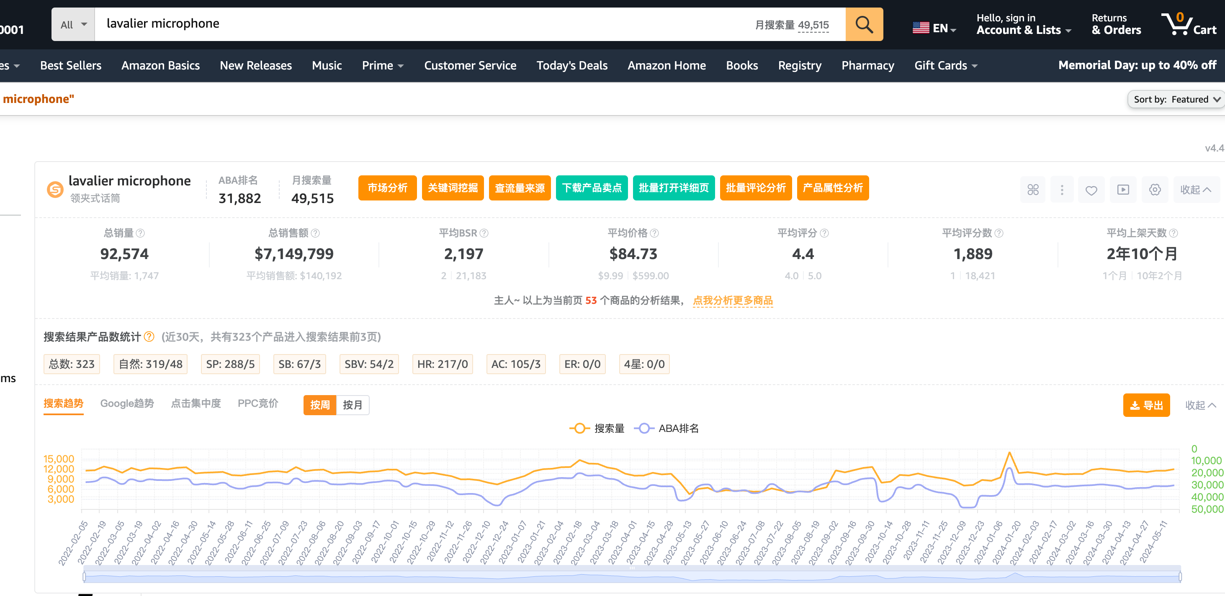1225x596 pixels.
Task: Open Sort by Featured dropdown
Action: (1176, 99)
